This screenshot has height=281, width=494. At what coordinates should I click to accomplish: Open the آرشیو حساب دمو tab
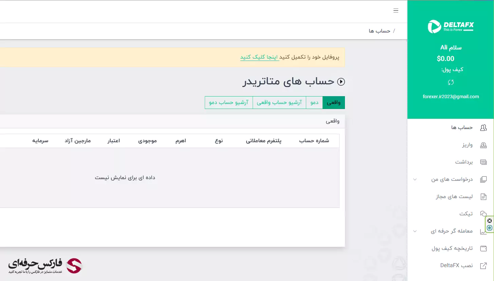[x=229, y=103]
